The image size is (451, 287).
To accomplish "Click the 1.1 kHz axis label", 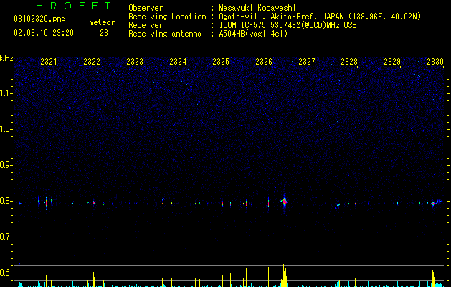I will click(x=6, y=93).
